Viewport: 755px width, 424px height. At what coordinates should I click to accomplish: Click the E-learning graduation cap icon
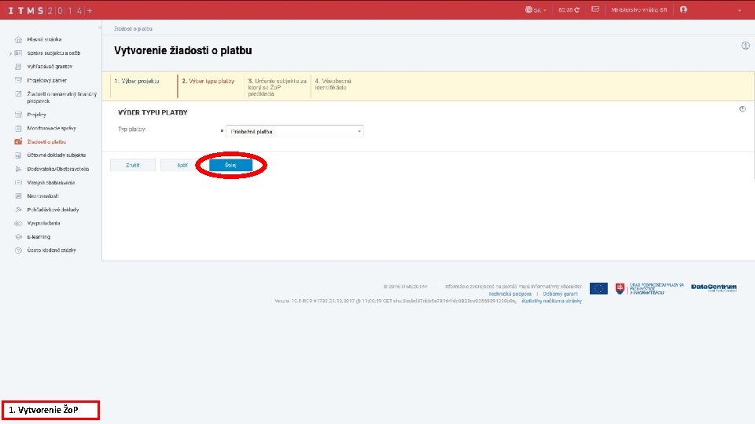(x=18, y=236)
